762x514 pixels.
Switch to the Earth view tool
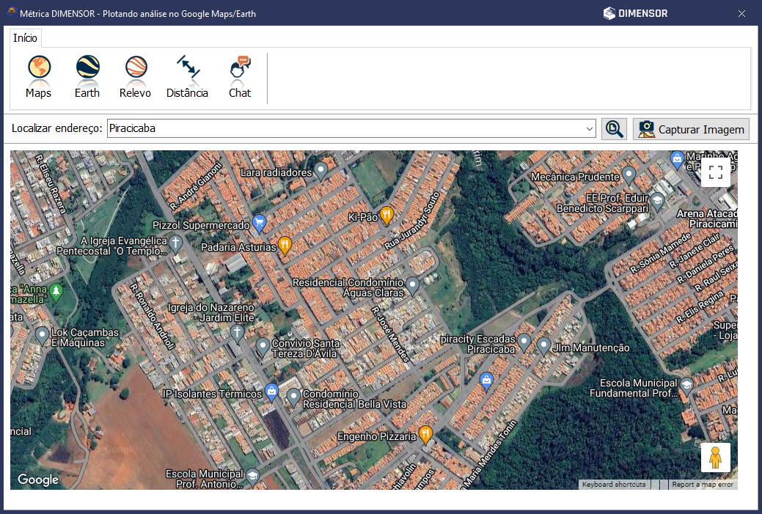click(x=87, y=77)
